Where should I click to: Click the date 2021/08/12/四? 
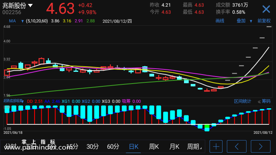tap(117, 21)
